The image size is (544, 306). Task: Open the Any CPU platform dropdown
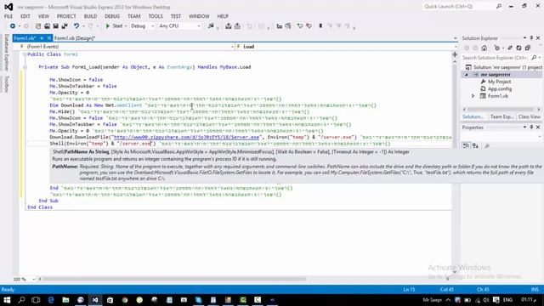coord(179,26)
